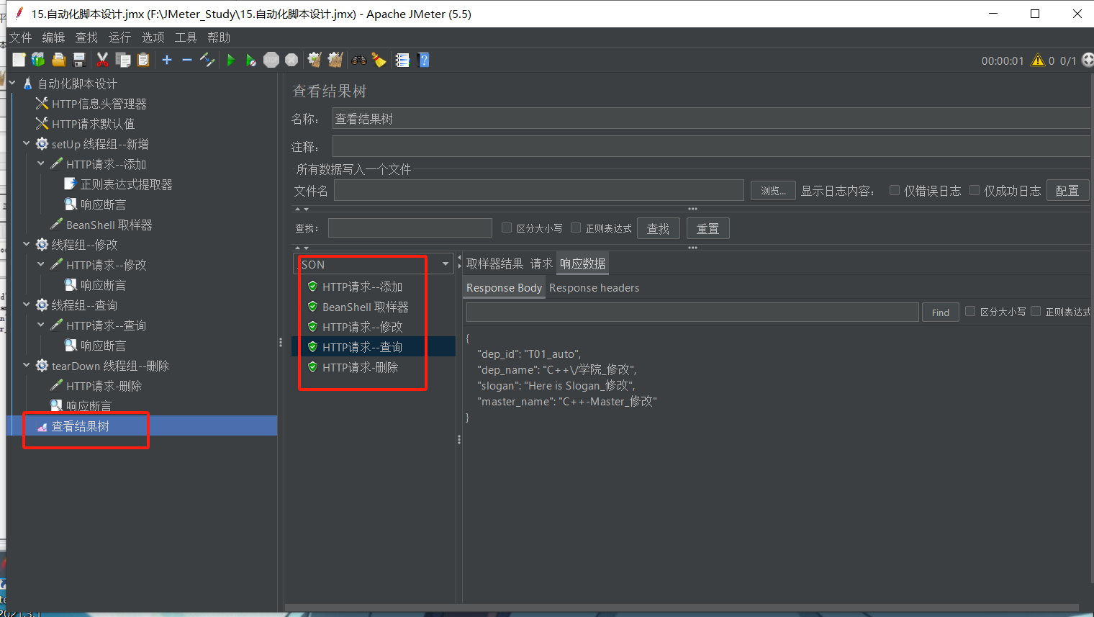This screenshot has height=617, width=1094.
Task: Collapse the HTTP请求--查询 tree node
Action: [41, 325]
